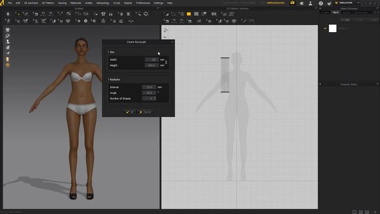This screenshot has width=380, height=214.
Task: Click the small tool icon at 2D window corner
Action: pos(166,30)
